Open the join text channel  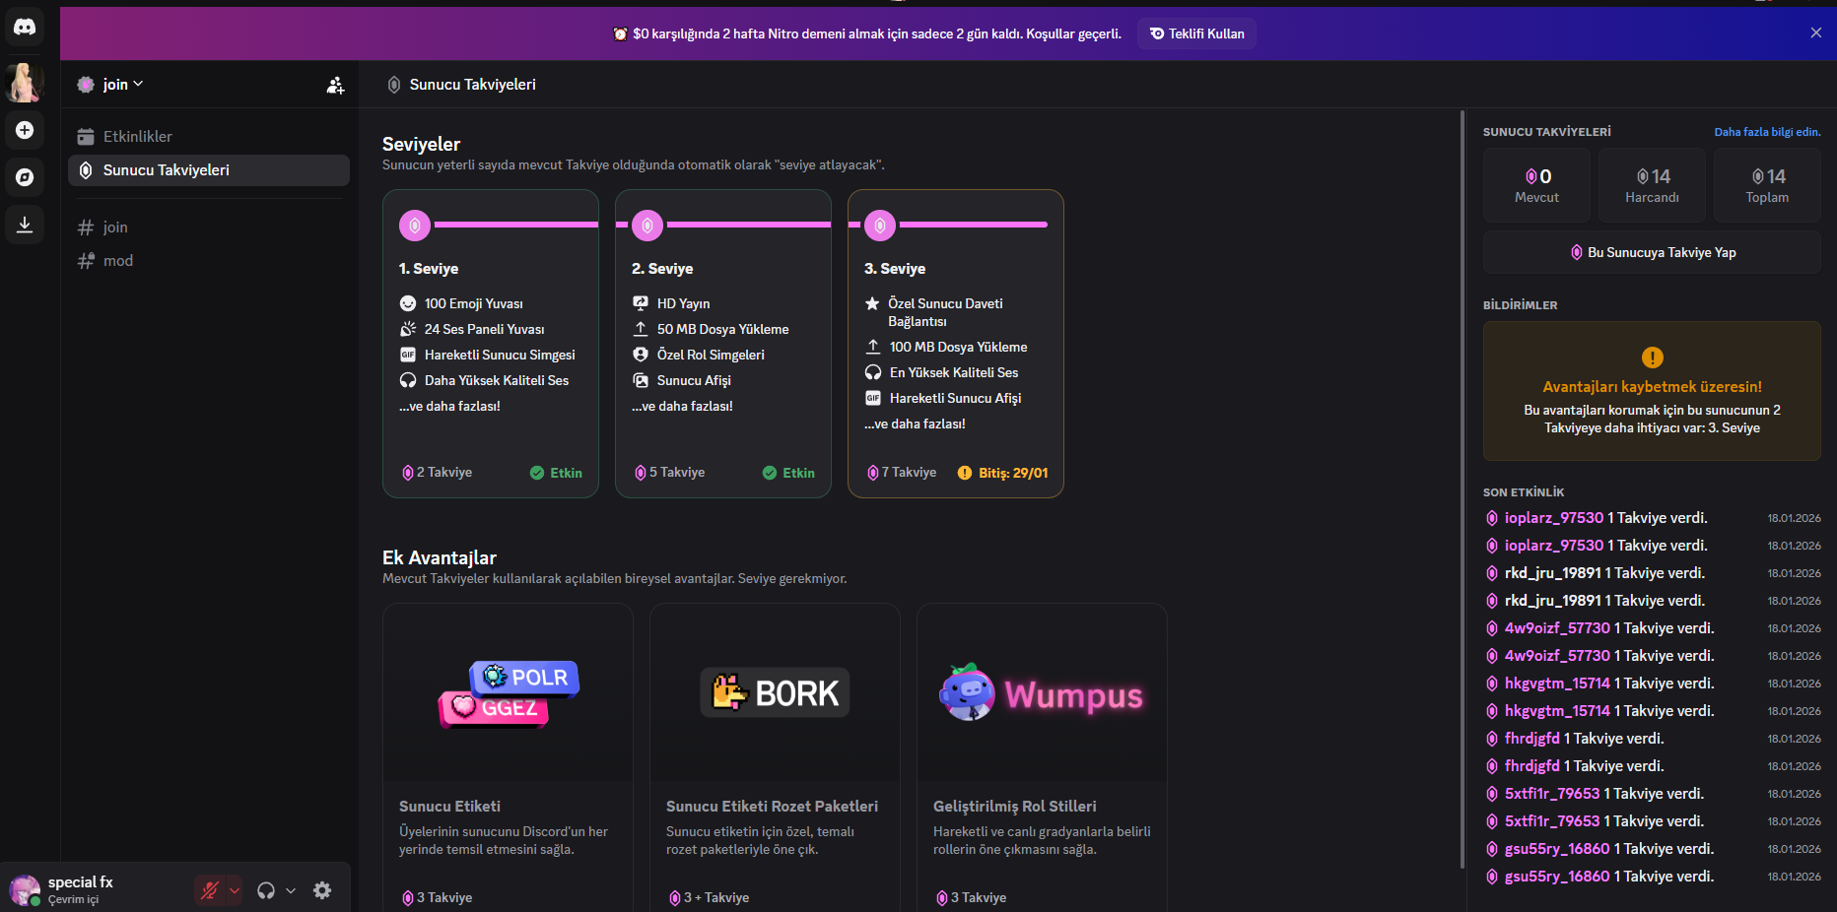click(x=209, y=228)
